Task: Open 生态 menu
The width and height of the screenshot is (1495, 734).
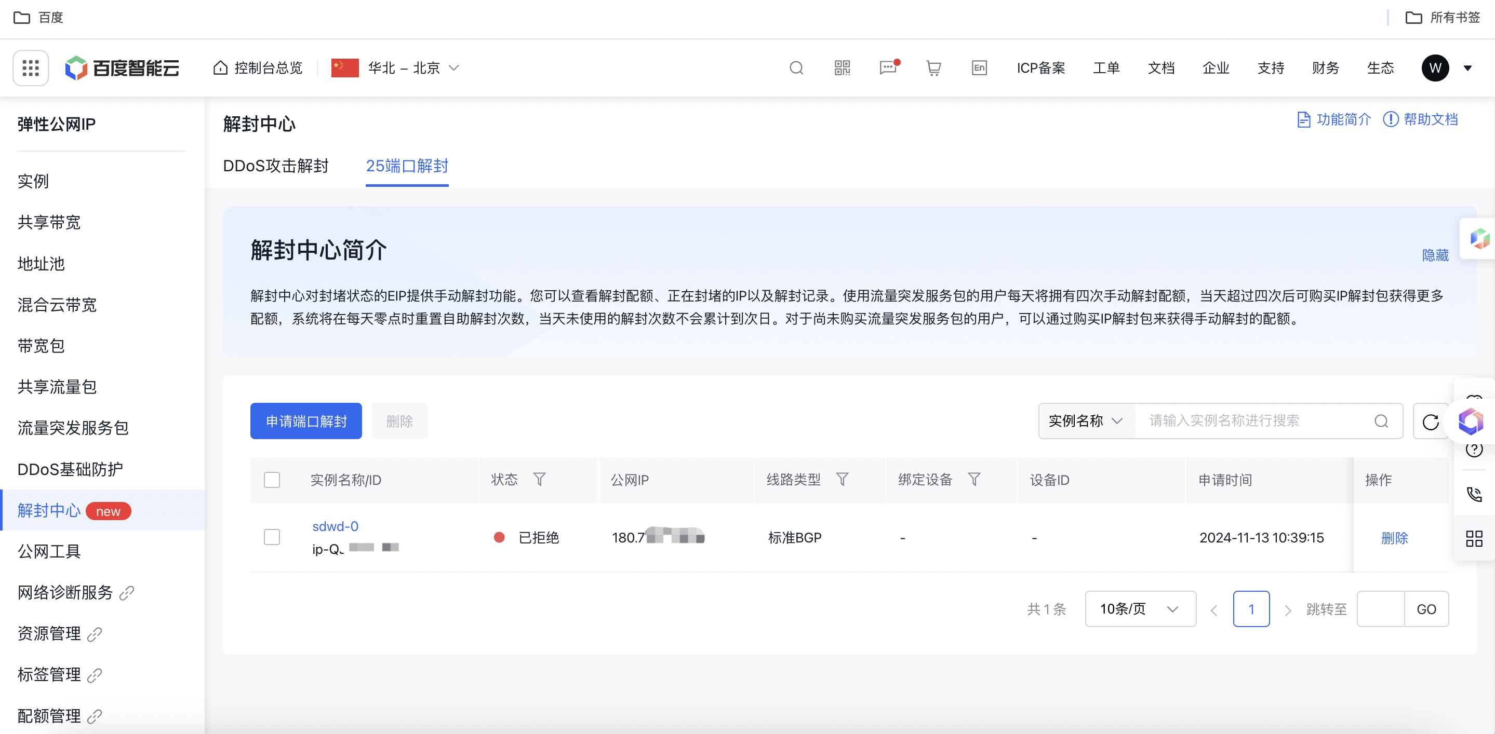Action: click(x=1380, y=68)
